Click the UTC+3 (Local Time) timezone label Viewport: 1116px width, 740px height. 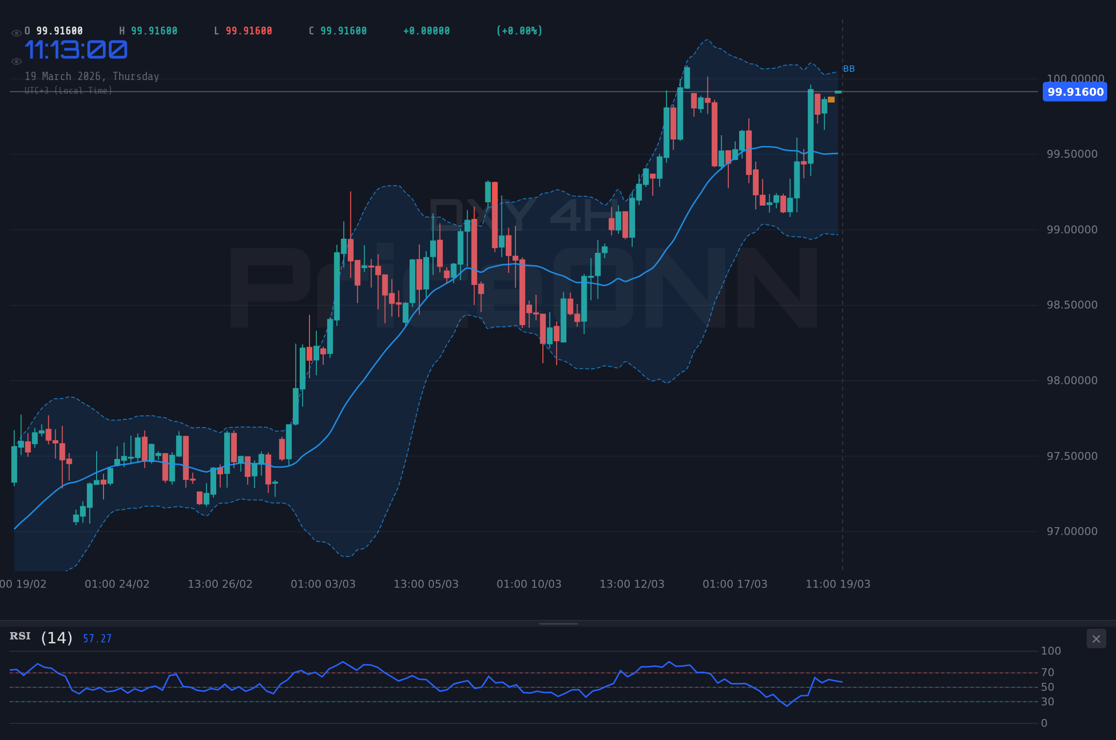pos(68,90)
